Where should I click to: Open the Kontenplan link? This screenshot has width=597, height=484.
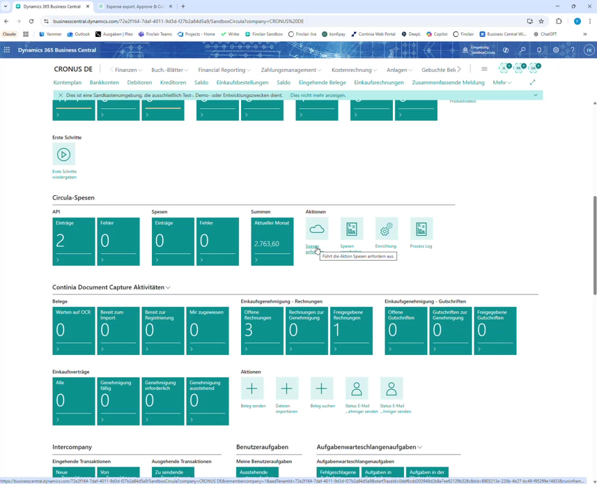[x=68, y=83]
